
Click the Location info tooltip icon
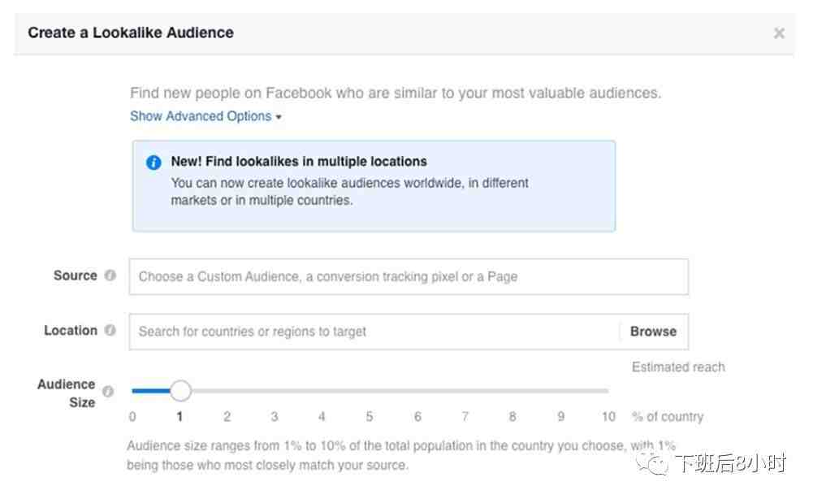tap(110, 330)
